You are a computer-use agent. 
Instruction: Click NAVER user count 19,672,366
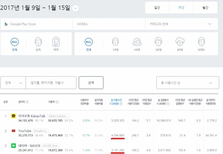point(55,150)
